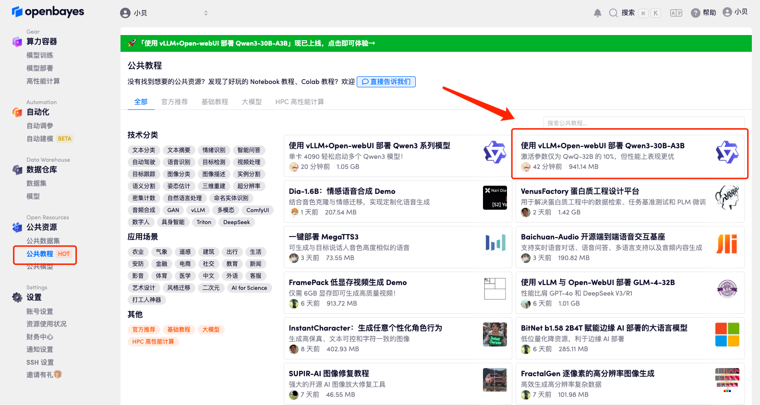Open FramePack tutorial thumbnail

pos(495,289)
